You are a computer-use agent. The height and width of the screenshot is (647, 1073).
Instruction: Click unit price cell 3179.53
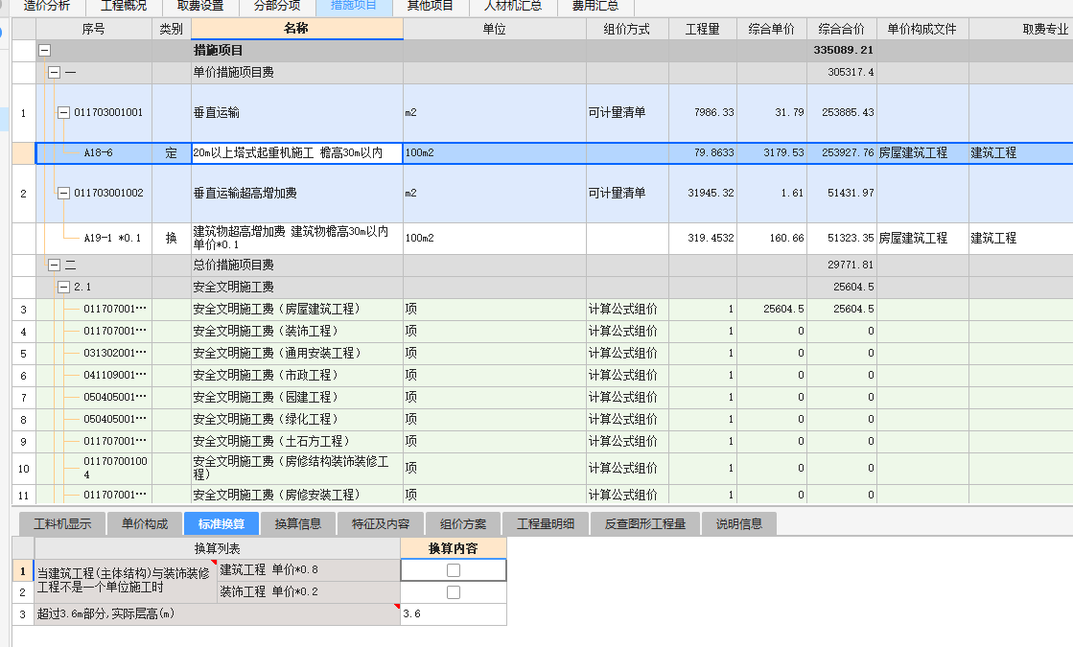[x=771, y=153]
